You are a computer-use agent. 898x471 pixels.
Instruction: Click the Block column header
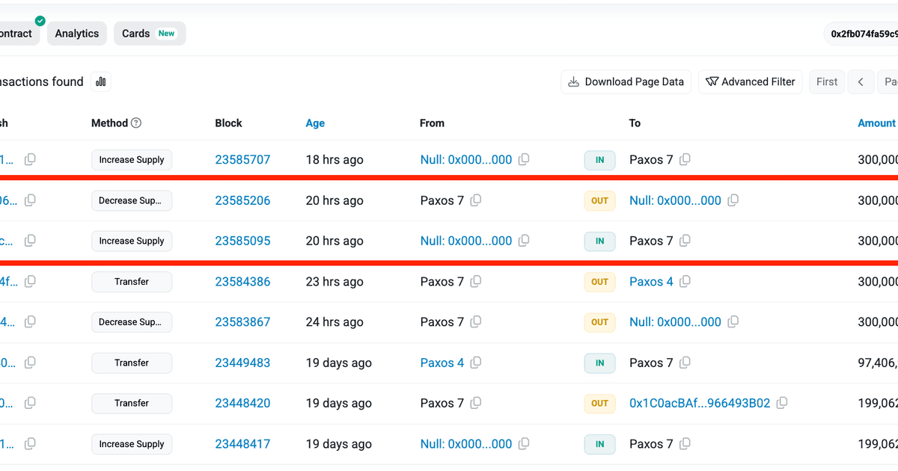(x=228, y=123)
